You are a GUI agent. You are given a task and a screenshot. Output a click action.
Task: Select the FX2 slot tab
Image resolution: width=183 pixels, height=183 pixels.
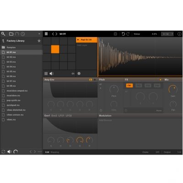pyautogui.click(x=139, y=86)
